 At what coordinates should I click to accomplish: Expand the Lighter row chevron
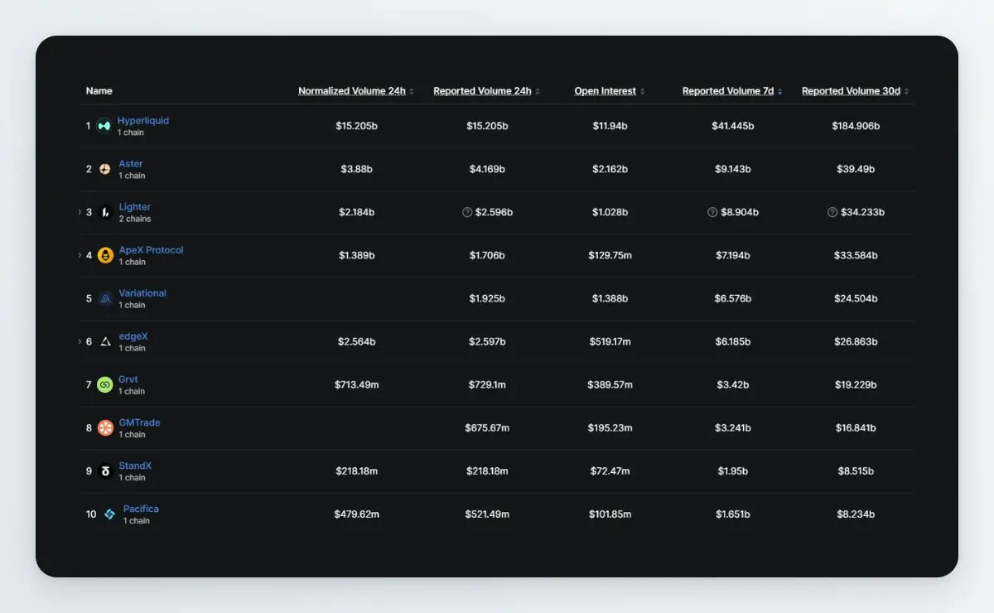pos(80,212)
